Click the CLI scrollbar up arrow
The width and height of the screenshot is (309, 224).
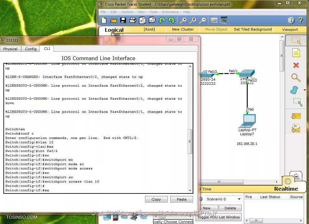[190, 66]
